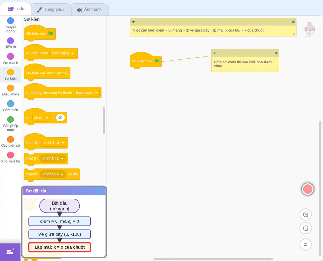Click the 'Bắt đầu (cờ xanh)' flowchart node

coord(59,206)
